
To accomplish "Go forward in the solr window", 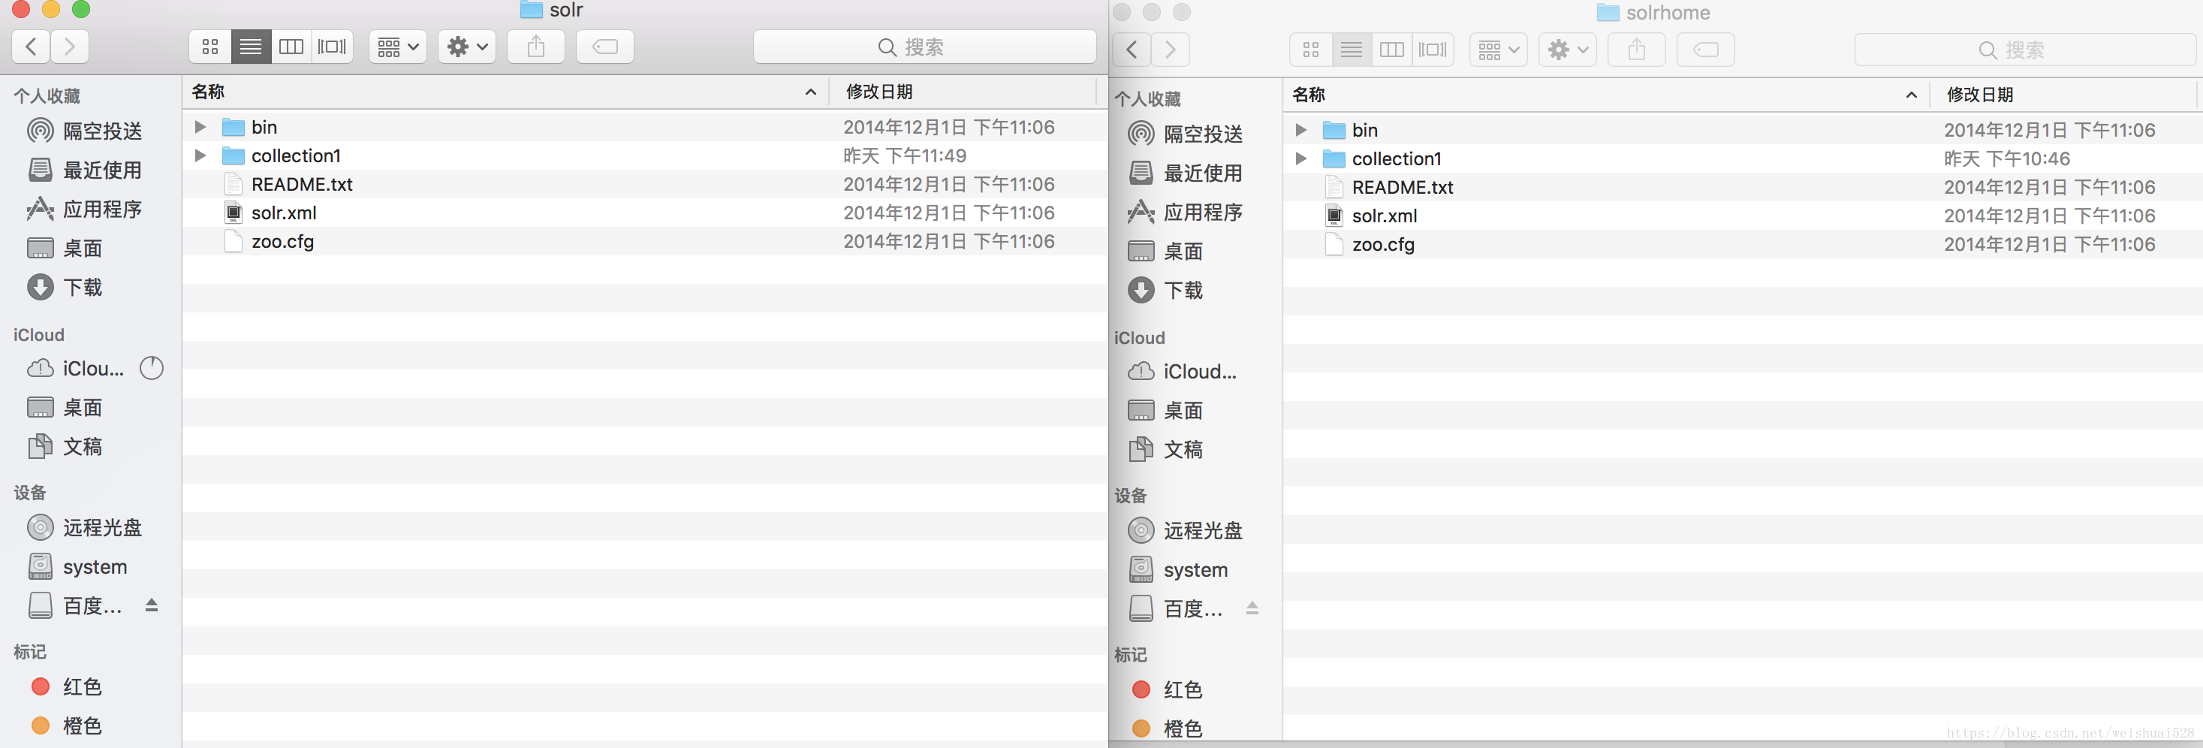I will 70,47.
